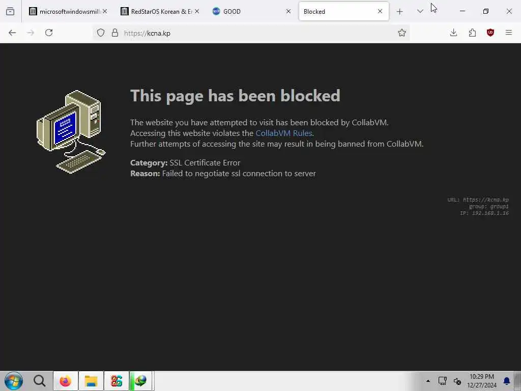Click the Firefox taskbar icon
This screenshot has width=521, height=391.
pyautogui.click(x=66, y=381)
